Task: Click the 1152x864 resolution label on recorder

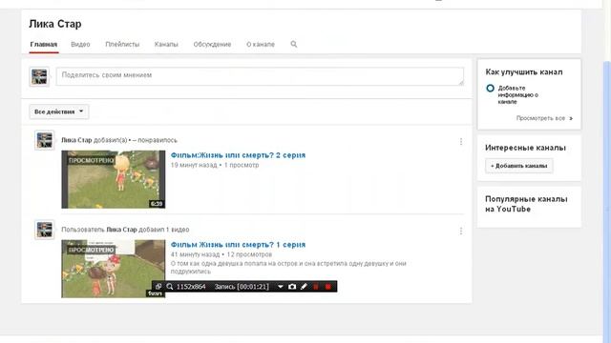Action: click(x=191, y=287)
